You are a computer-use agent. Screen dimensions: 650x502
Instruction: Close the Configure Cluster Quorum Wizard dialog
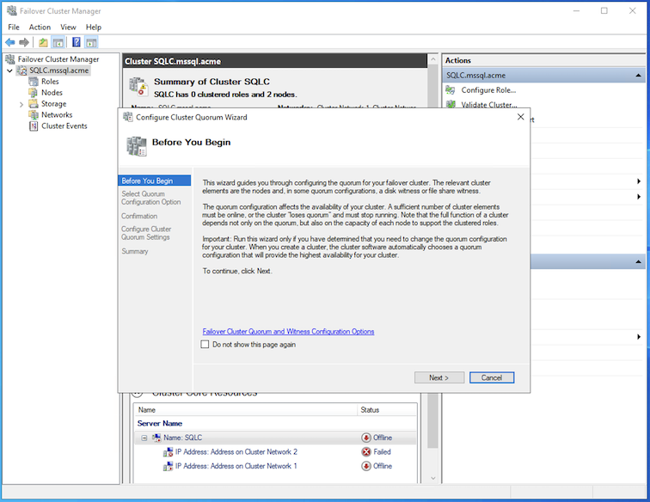click(521, 117)
